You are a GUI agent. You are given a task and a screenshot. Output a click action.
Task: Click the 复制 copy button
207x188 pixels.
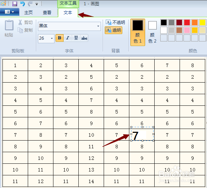pyautogui.click(x=25, y=30)
